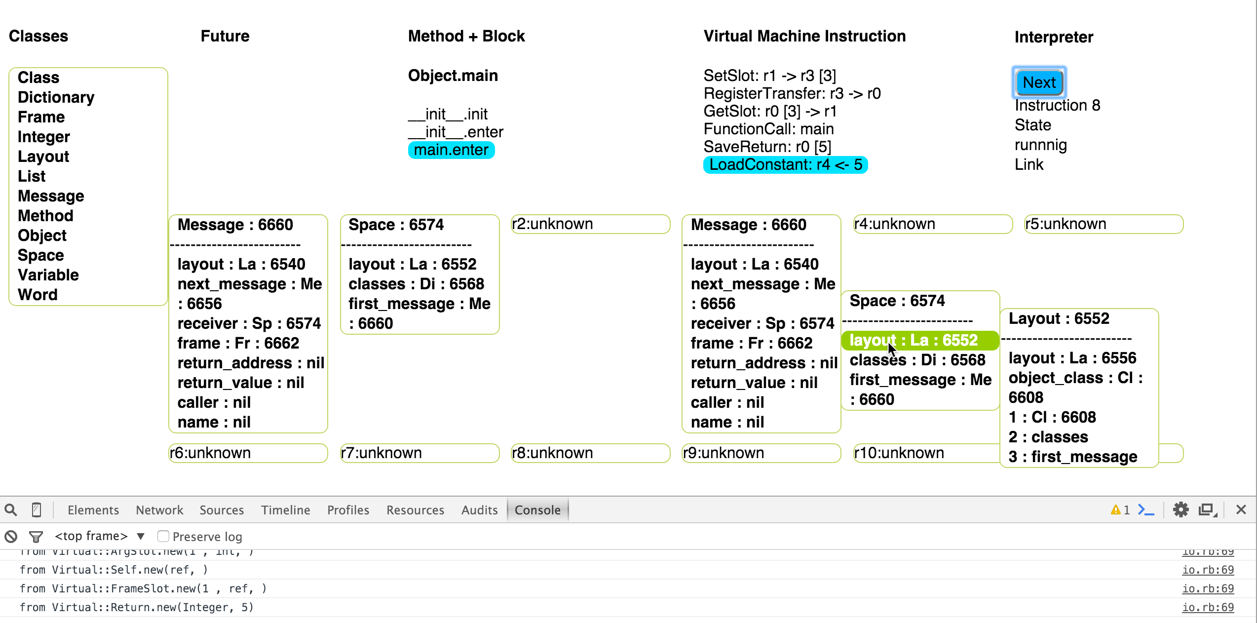Open the top frame dropdown
The image size is (1257, 623).
[x=99, y=537]
